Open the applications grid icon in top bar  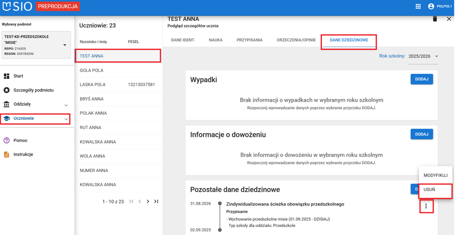(418, 6)
